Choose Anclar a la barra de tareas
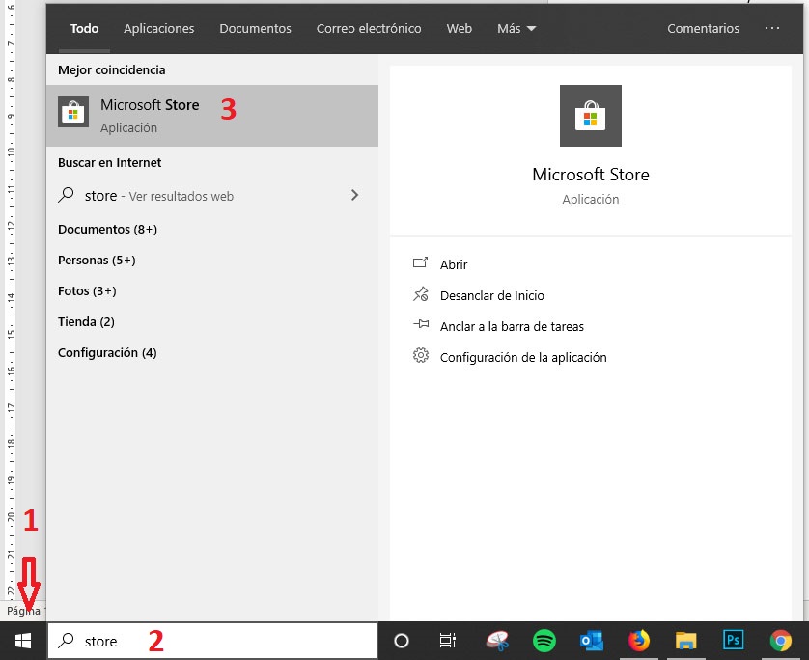Viewport: 809px width, 660px height. point(512,326)
